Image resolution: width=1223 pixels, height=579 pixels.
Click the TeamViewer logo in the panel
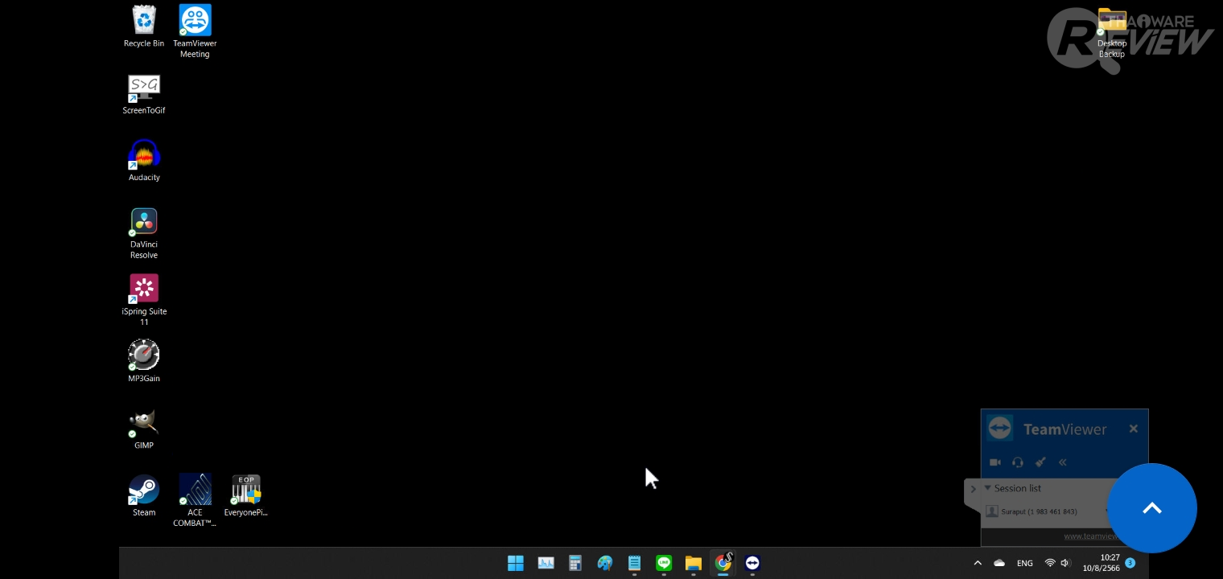[1000, 429]
